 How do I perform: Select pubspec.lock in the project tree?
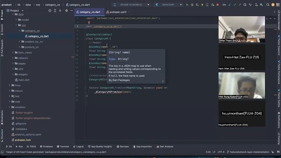[21, 140]
